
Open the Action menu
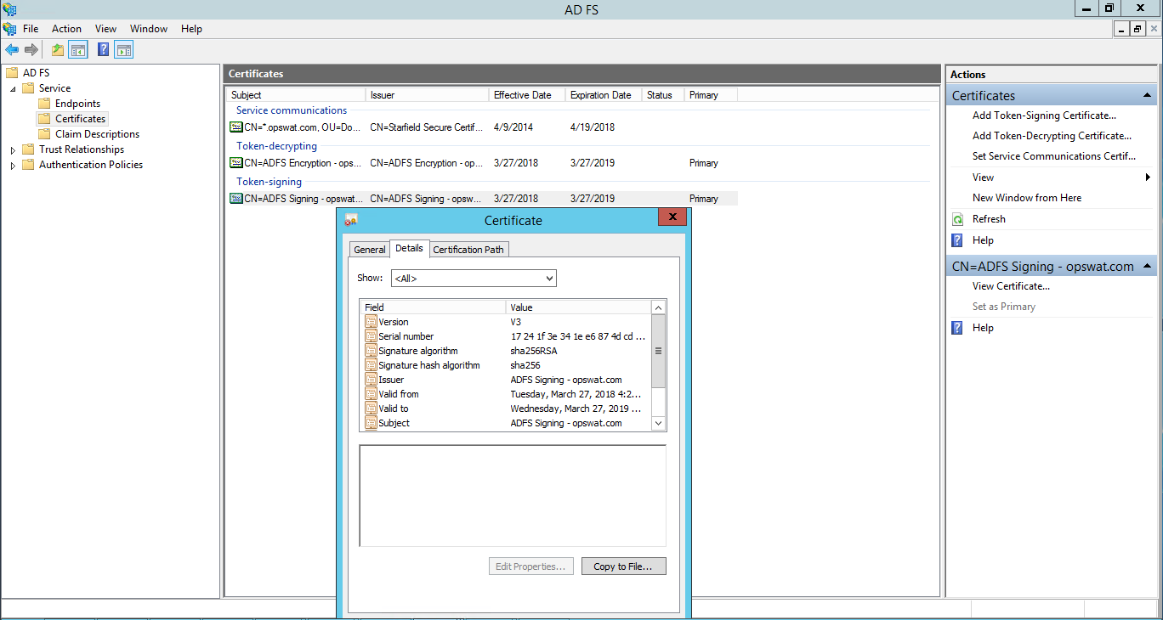[x=66, y=29]
